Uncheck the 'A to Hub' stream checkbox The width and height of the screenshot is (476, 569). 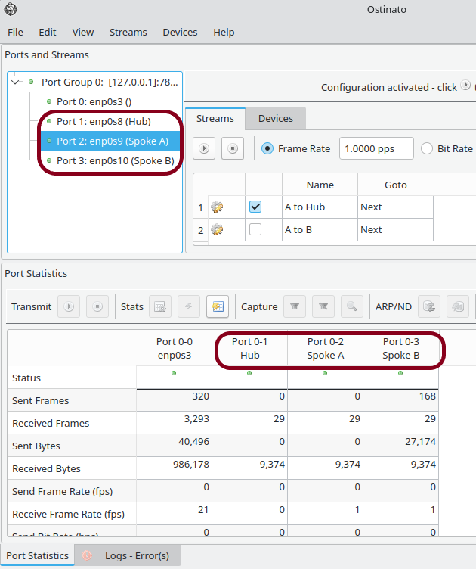[x=255, y=207]
